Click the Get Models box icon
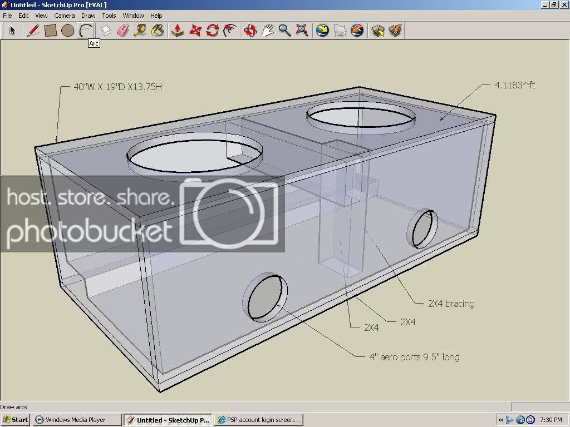Screen dimensions: 570x427 pos(378,30)
